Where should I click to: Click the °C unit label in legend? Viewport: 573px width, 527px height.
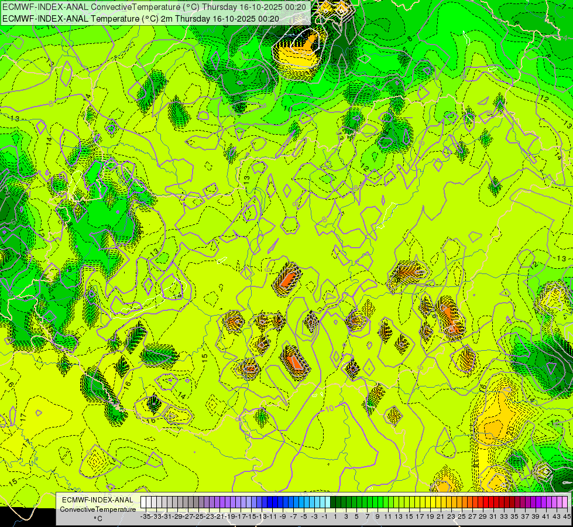98,519
